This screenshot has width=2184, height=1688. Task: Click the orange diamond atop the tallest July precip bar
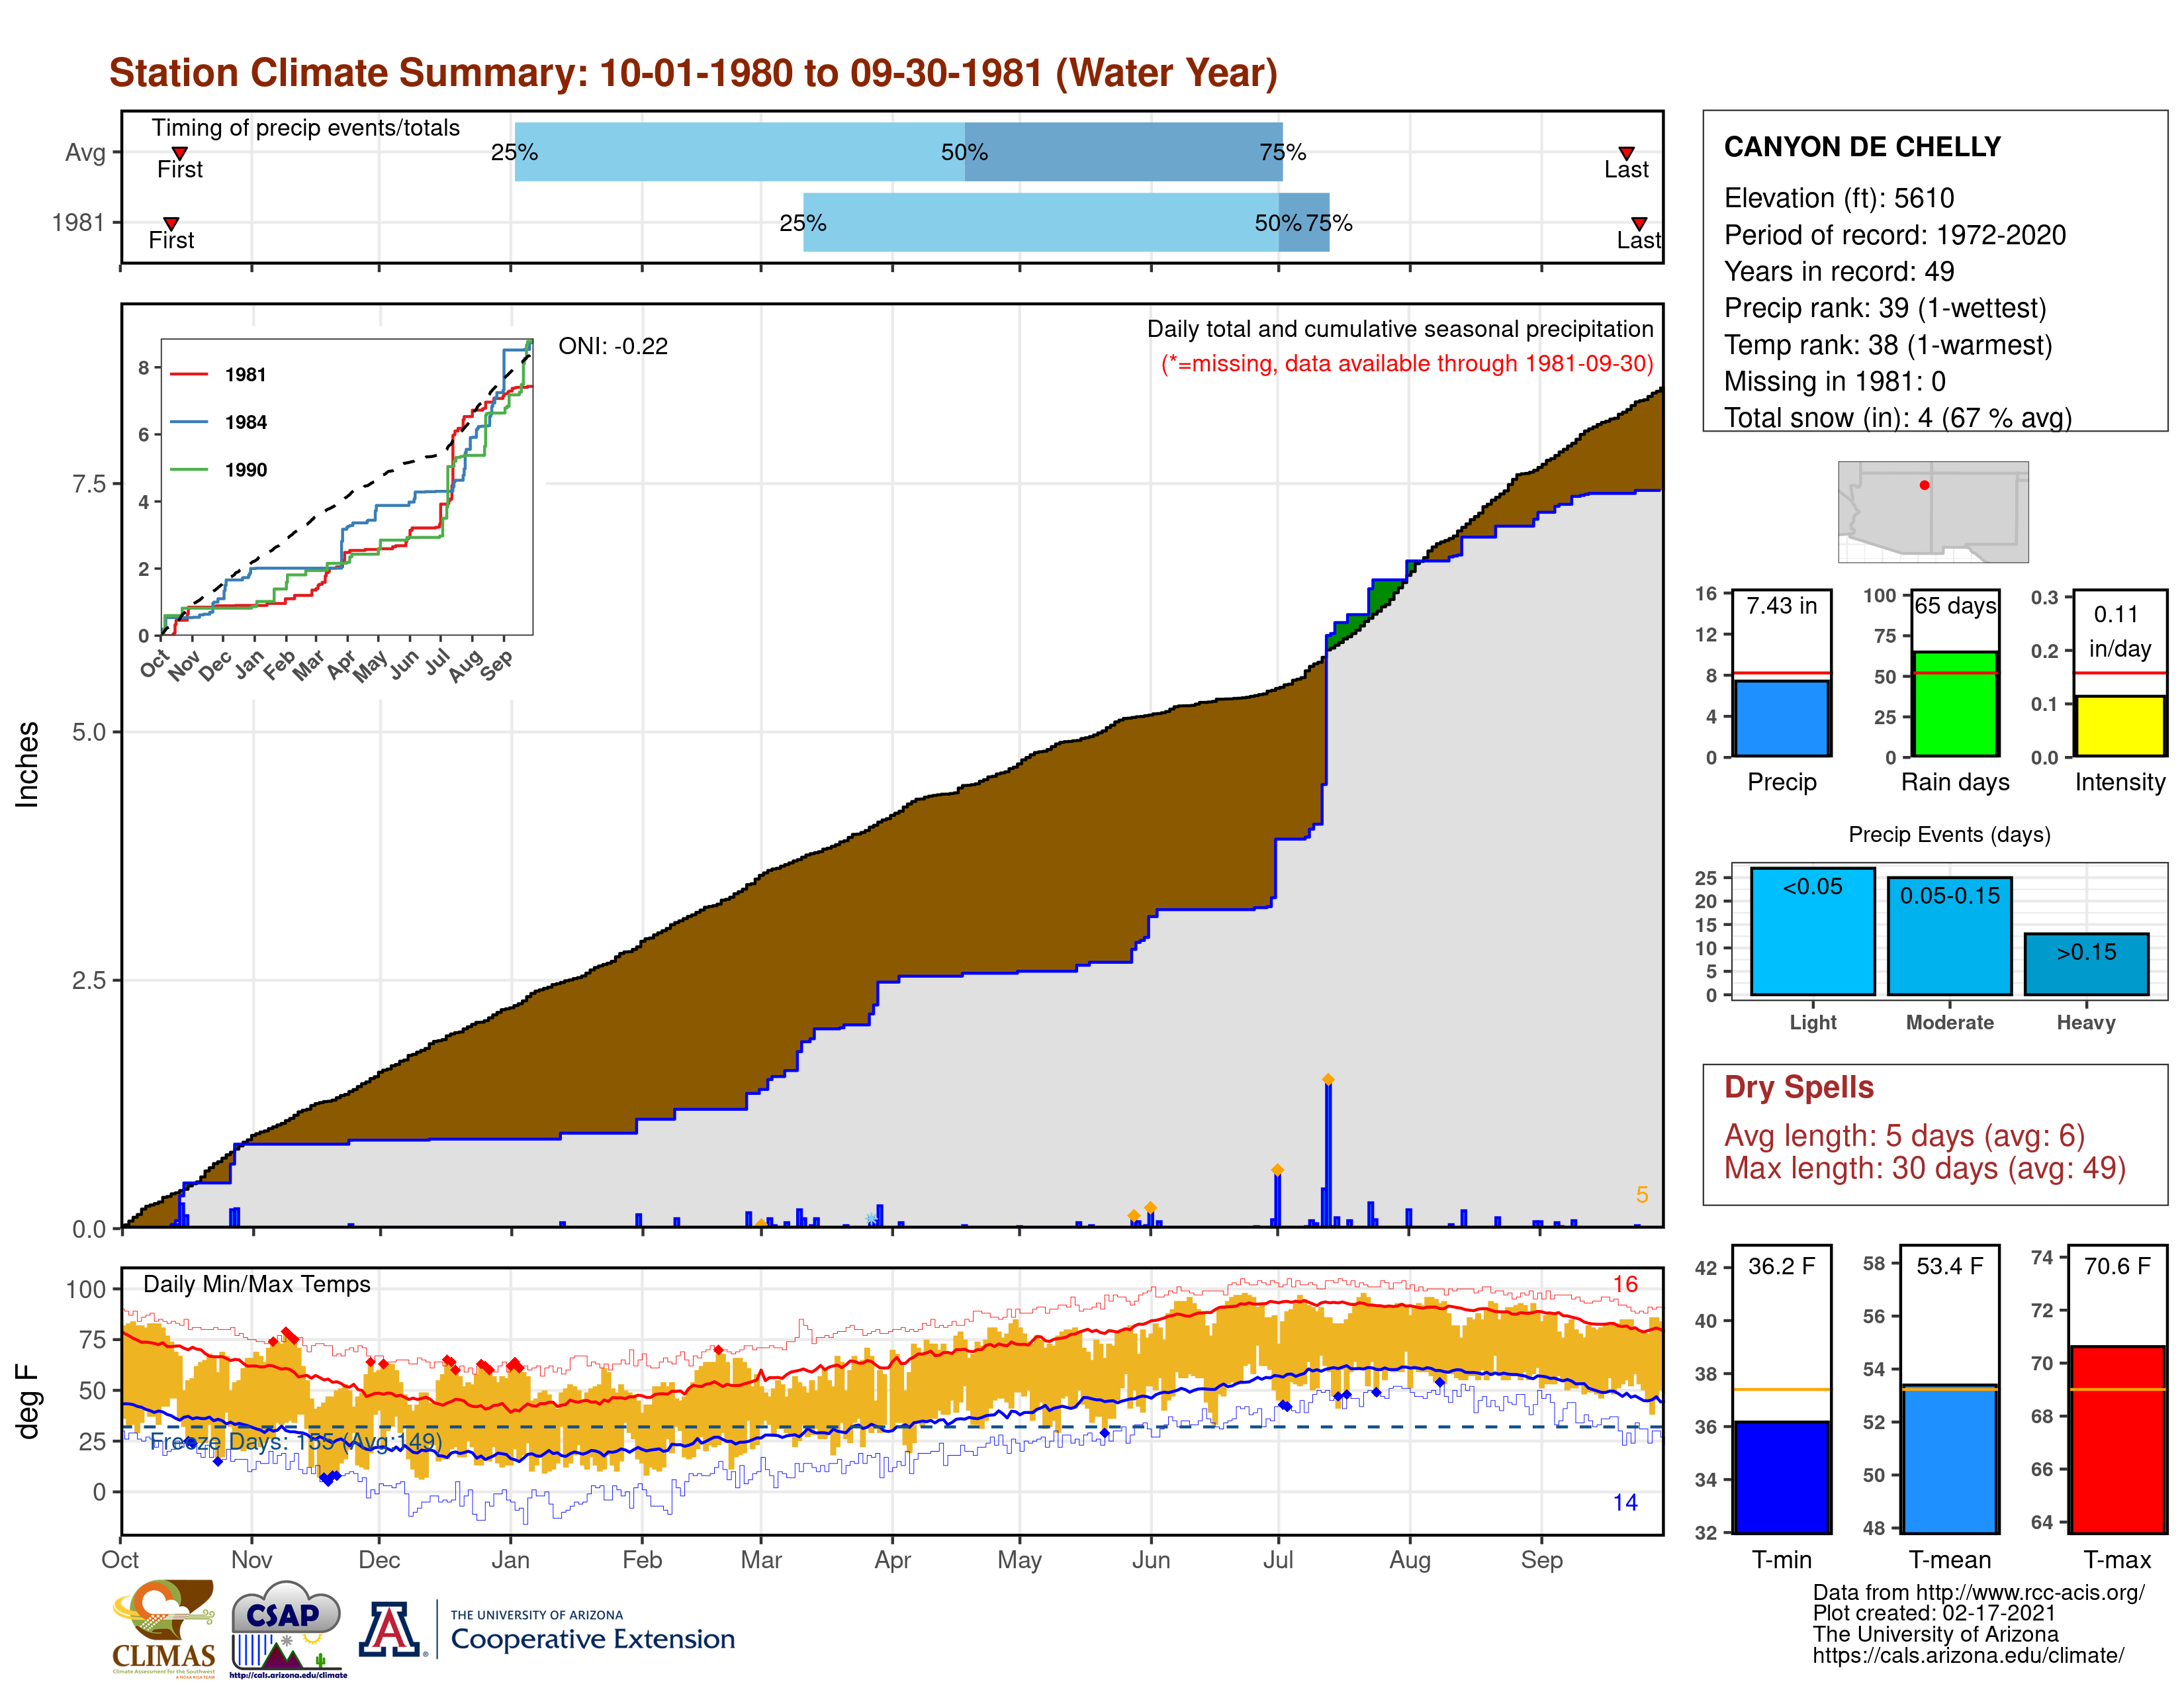click(x=1328, y=1079)
